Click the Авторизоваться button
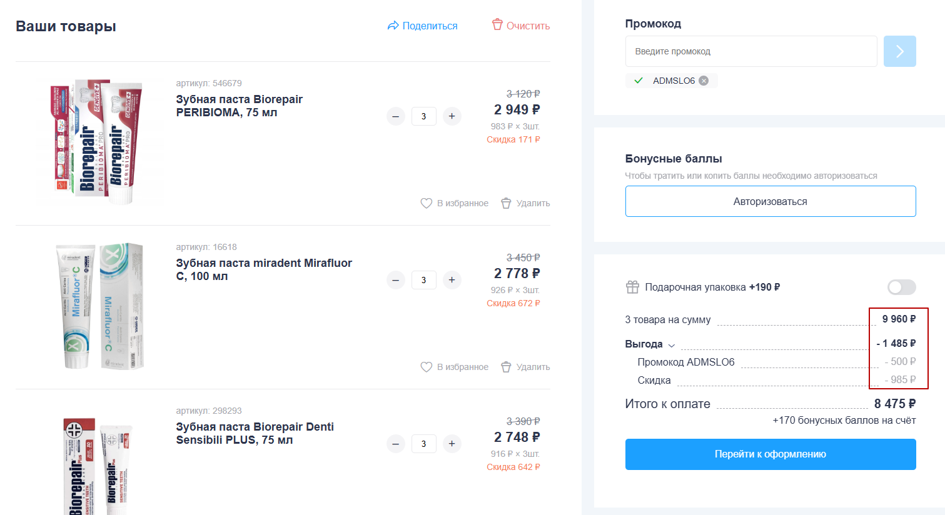Viewport: 945px width, 515px height. coord(771,201)
